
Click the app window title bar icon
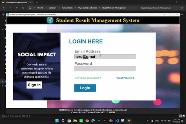8,15
